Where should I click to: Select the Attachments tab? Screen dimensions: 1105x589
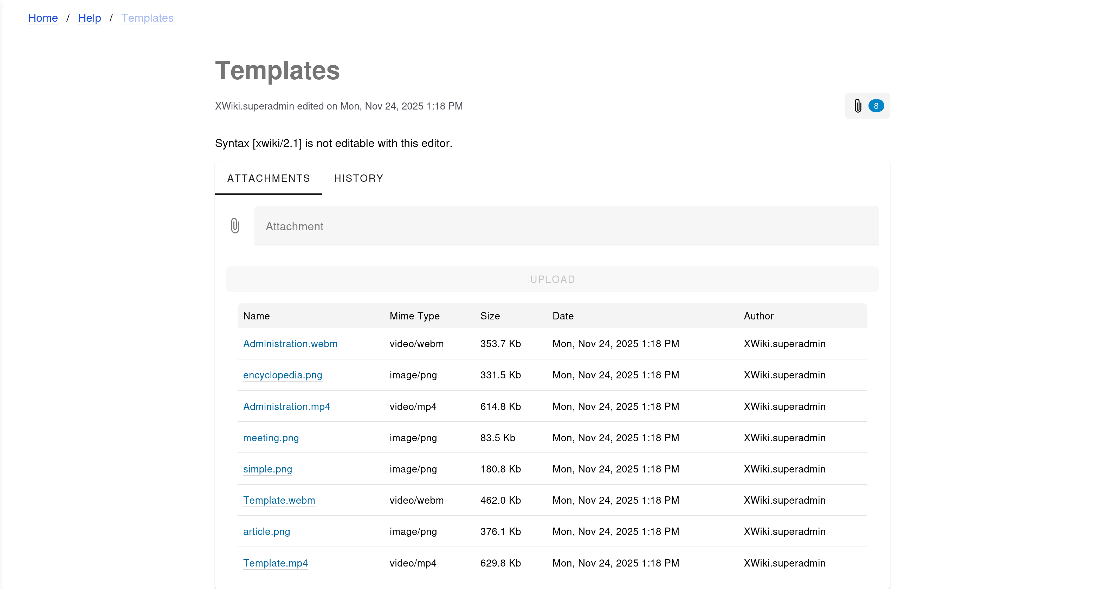coord(269,178)
